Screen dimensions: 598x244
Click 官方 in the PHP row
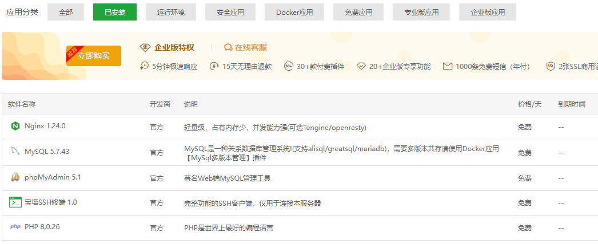[x=157, y=228]
